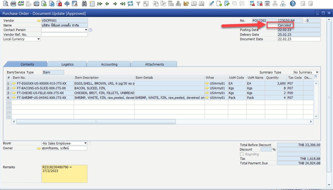Open the Local Currency dropdown
This screenshot has height=190, width=333.
coord(39,39)
